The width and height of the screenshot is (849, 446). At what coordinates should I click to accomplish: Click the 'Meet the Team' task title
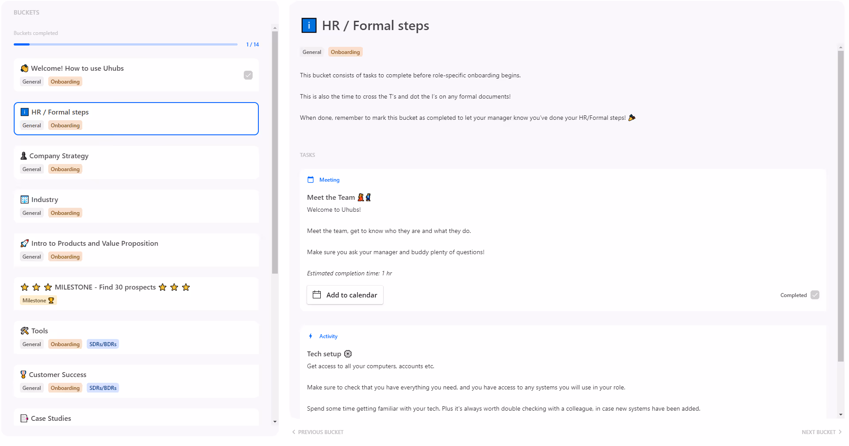331,197
